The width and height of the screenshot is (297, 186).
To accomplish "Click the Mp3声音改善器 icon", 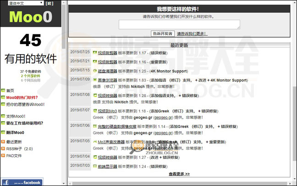I will 95,141.
